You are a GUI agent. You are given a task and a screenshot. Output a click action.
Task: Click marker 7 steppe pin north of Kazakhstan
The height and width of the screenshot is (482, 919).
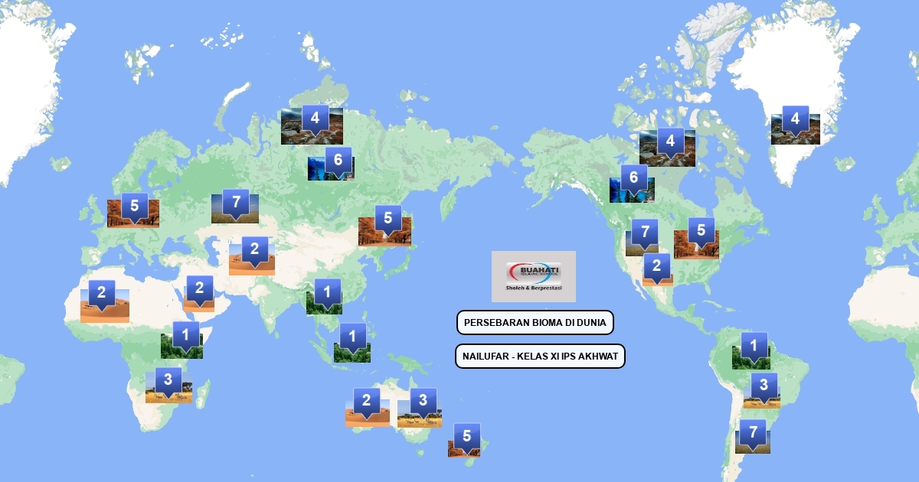[x=236, y=204]
